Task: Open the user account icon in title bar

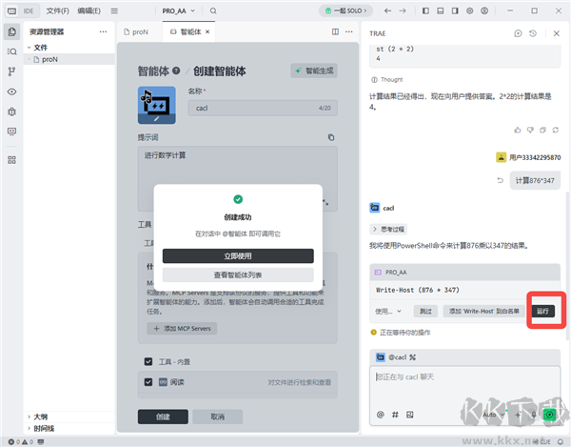Action: point(484,10)
